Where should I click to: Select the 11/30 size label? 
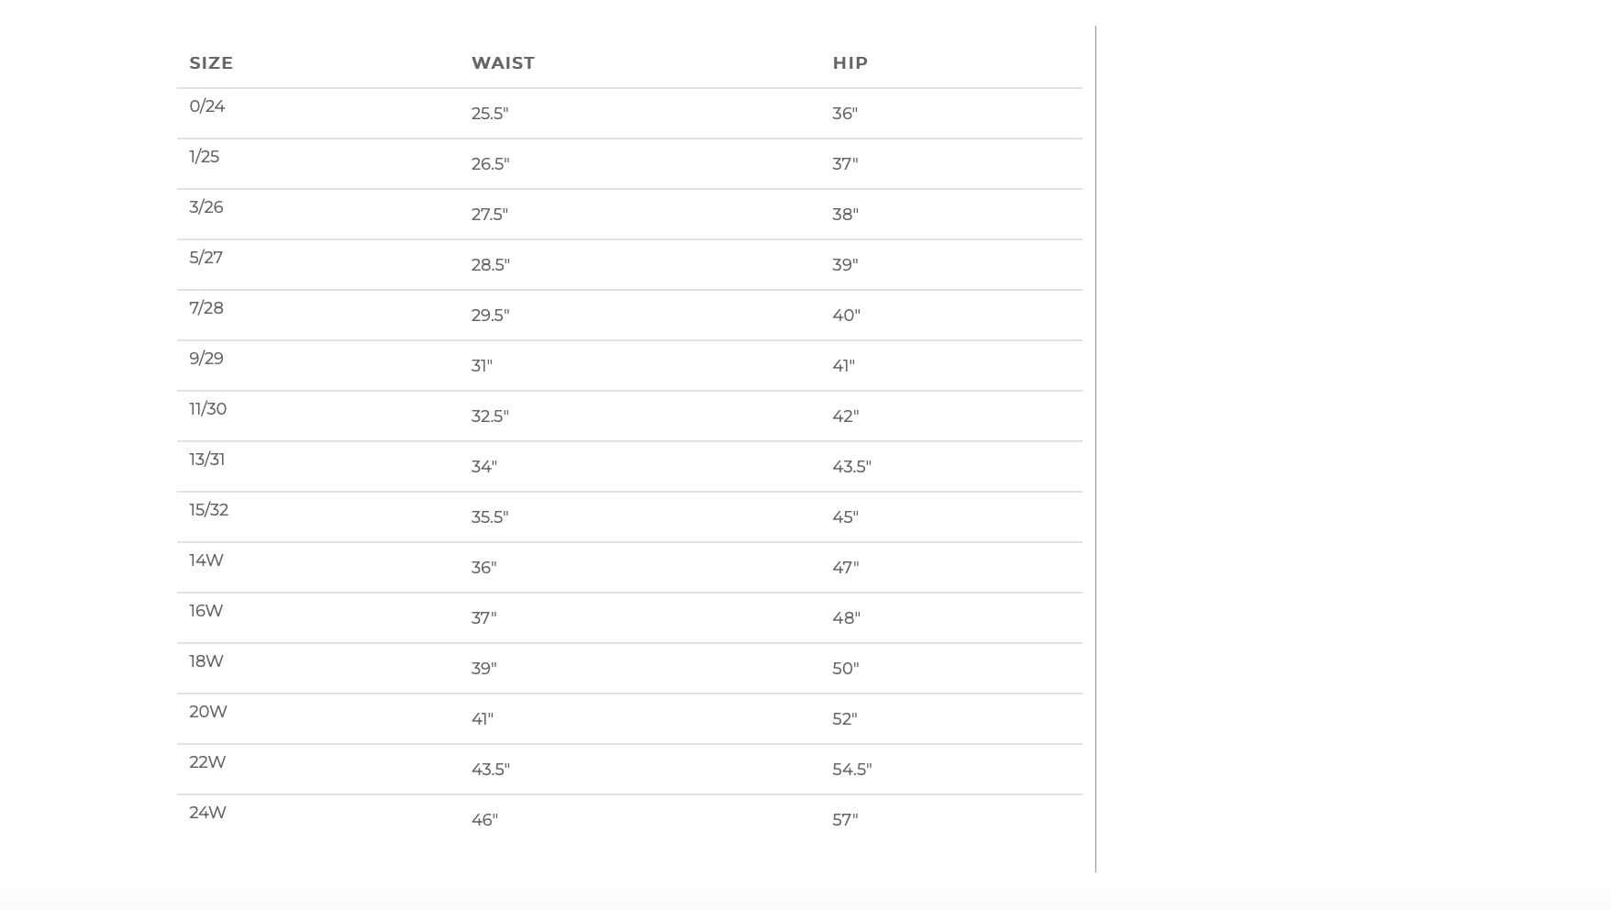click(x=208, y=409)
